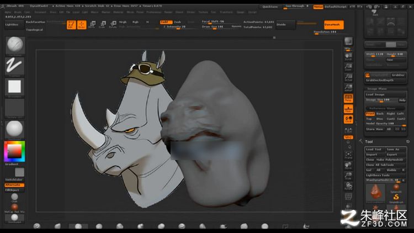Enable Zsub sculpting mode

click(177, 22)
